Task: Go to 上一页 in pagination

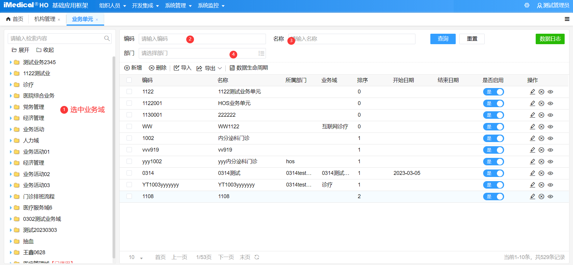Action: [179, 257]
